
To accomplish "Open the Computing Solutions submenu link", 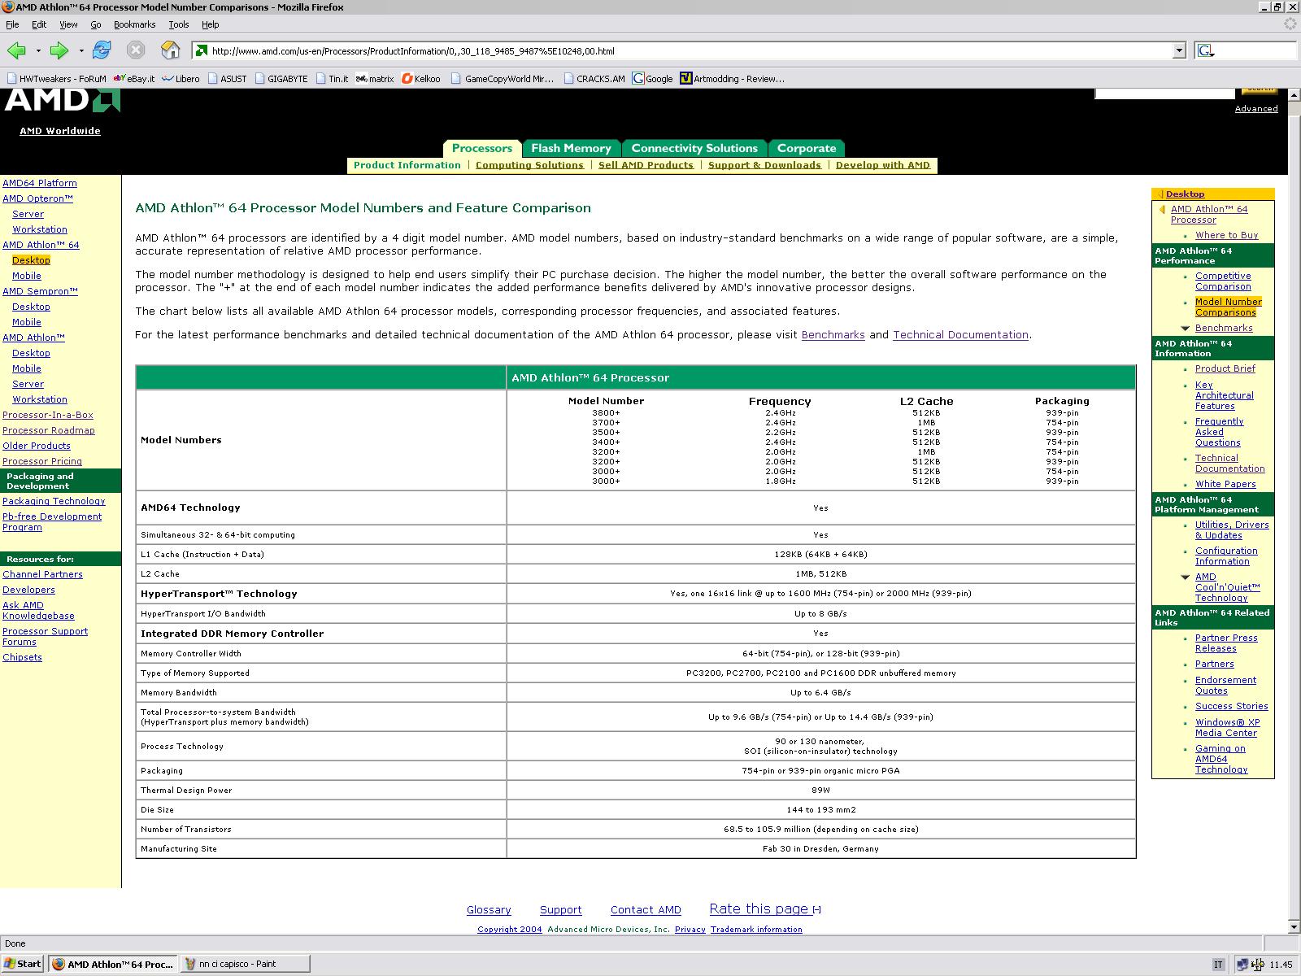I will pos(529,165).
